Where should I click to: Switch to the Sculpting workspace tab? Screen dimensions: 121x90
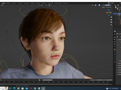[14, 3]
